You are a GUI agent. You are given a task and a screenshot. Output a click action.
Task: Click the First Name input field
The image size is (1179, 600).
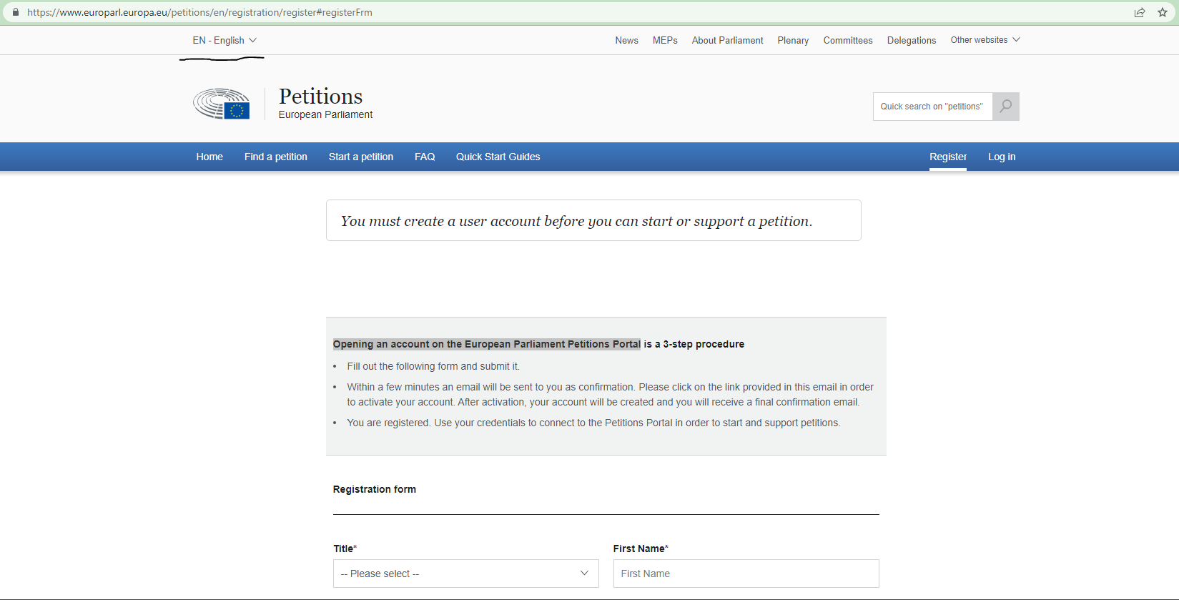tap(746, 574)
